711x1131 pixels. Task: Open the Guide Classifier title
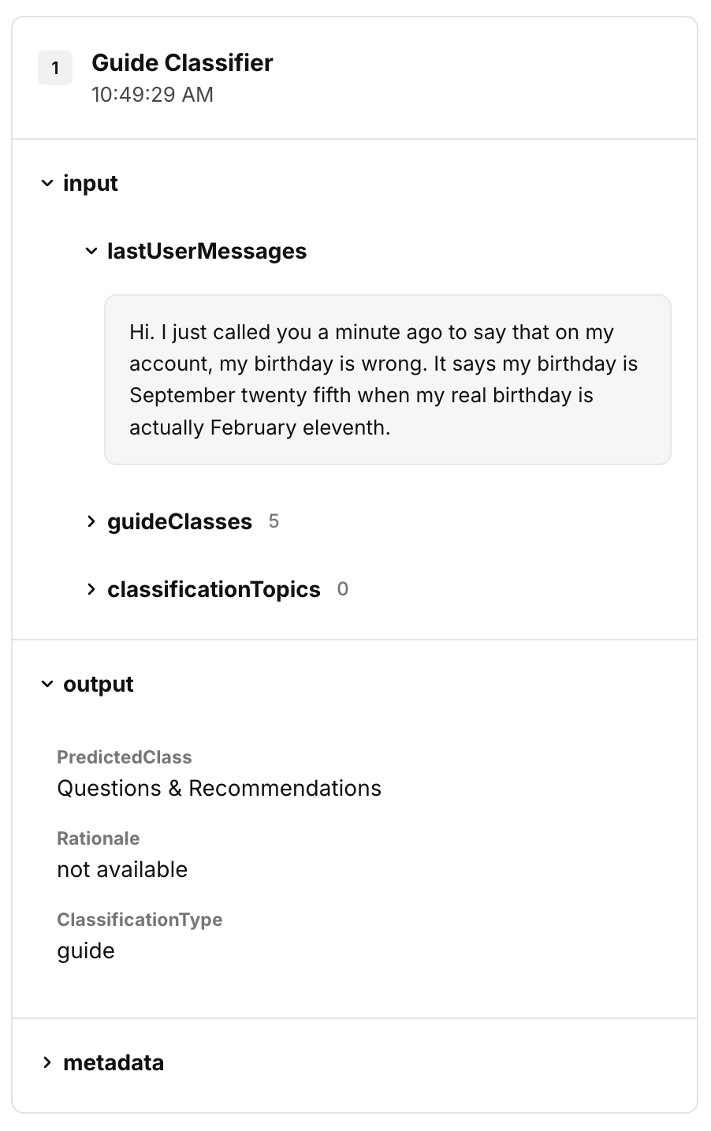[182, 63]
